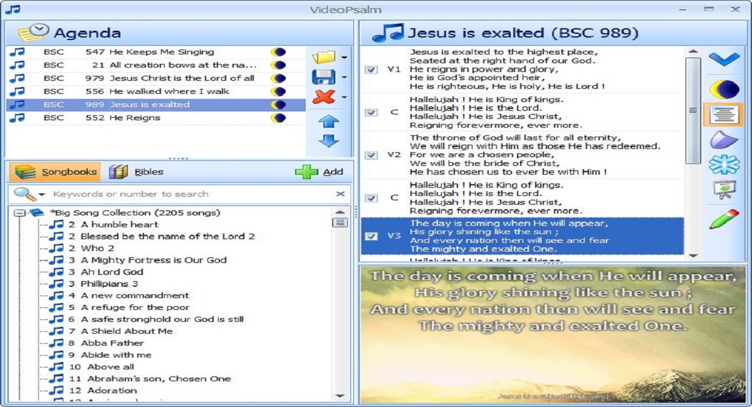Select agenda item 21 All creation bows
The height and width of the screenshot is (407, 752).
[x=156, y=65]
